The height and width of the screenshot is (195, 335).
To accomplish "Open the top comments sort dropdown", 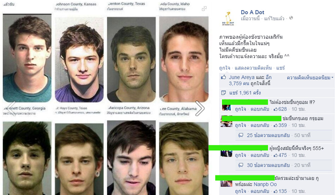I will pos(310,78).
